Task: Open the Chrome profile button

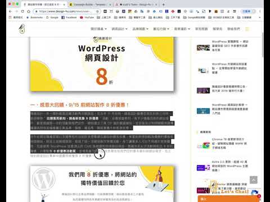Action: pos(248,11)
